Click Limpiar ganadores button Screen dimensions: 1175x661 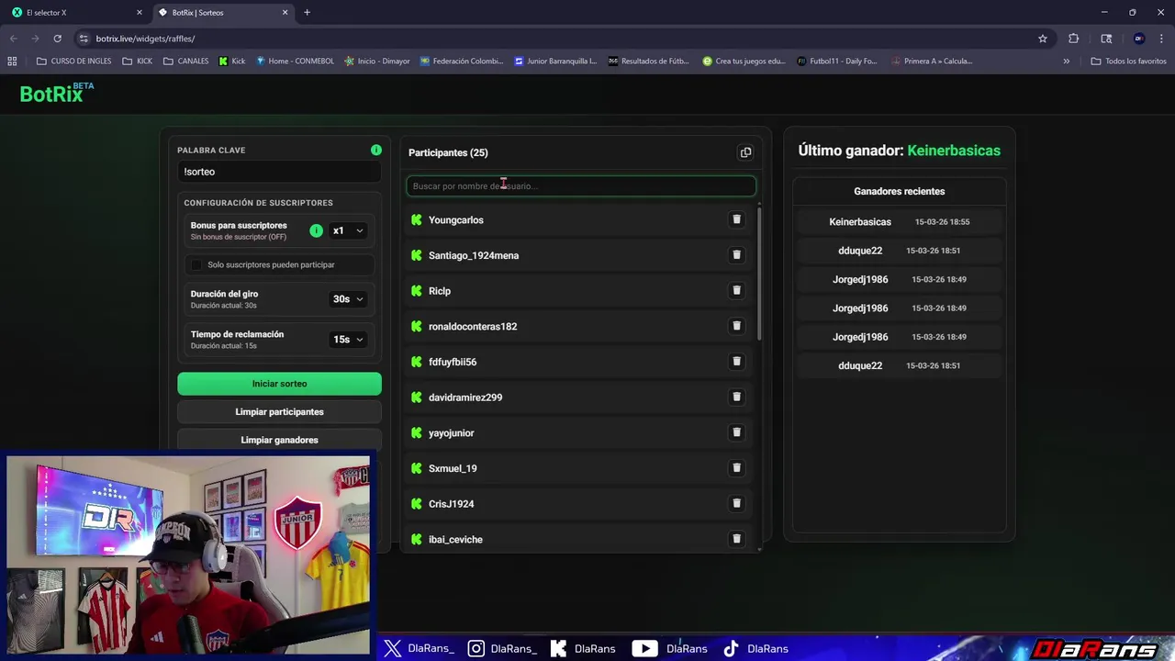[x=279, y=440]
